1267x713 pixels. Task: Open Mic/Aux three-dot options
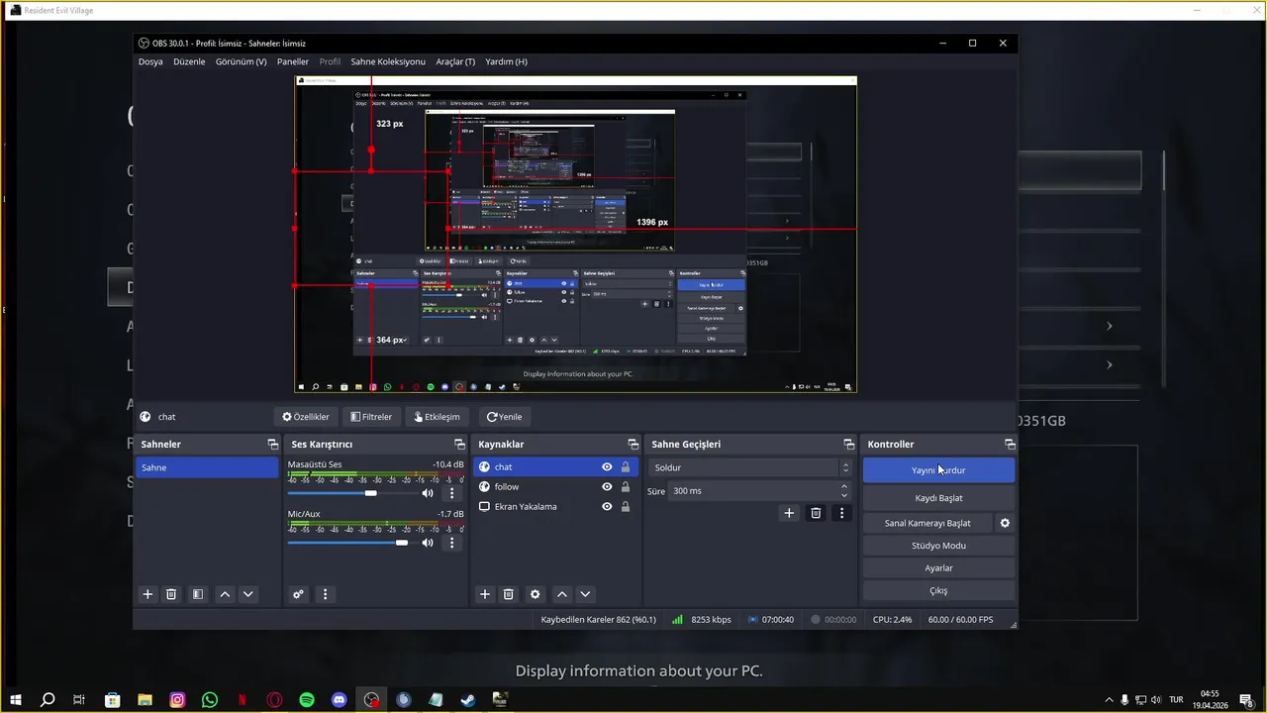(452, 543)
